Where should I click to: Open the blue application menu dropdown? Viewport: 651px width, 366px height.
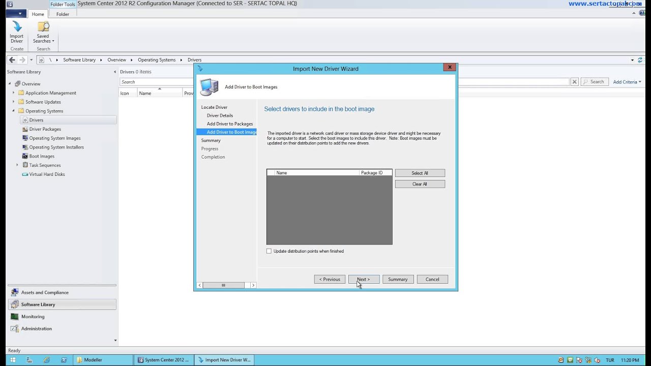tap(15, 14)
